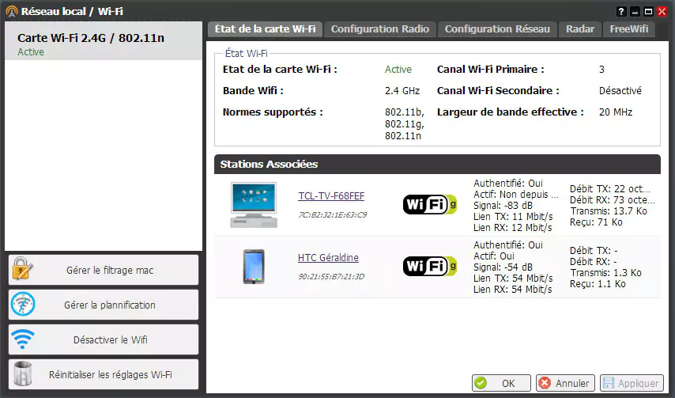Screen dimensions: 675x398
Task: Click the HTC Géraldine smartphone icon
Action: point(254,267)
